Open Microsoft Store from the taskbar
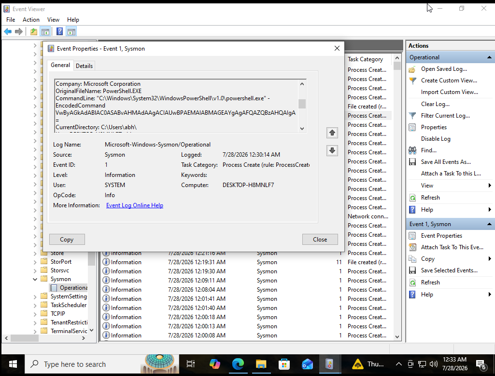The image size is (495, 376). 284,364
